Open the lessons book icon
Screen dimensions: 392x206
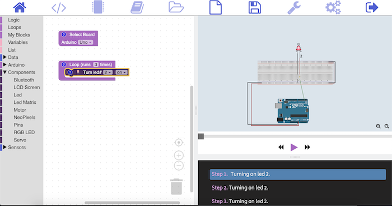click(x=137, y=7)
